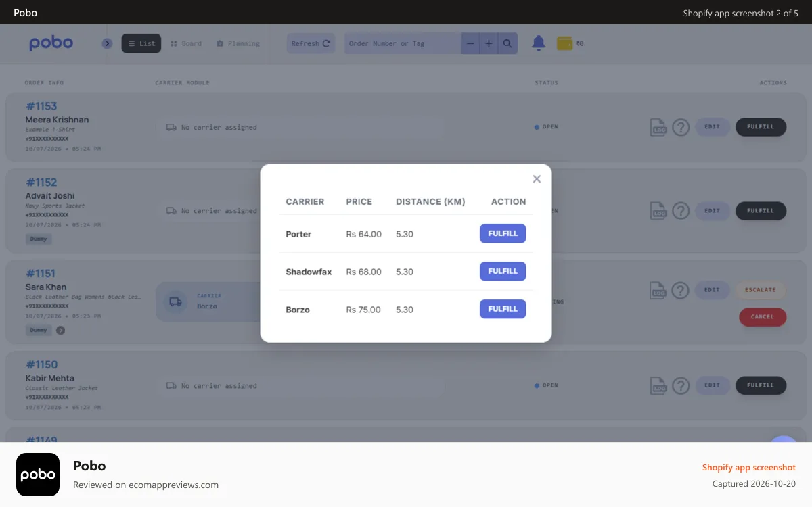Open help icon for order #1152

coord(681,211)
